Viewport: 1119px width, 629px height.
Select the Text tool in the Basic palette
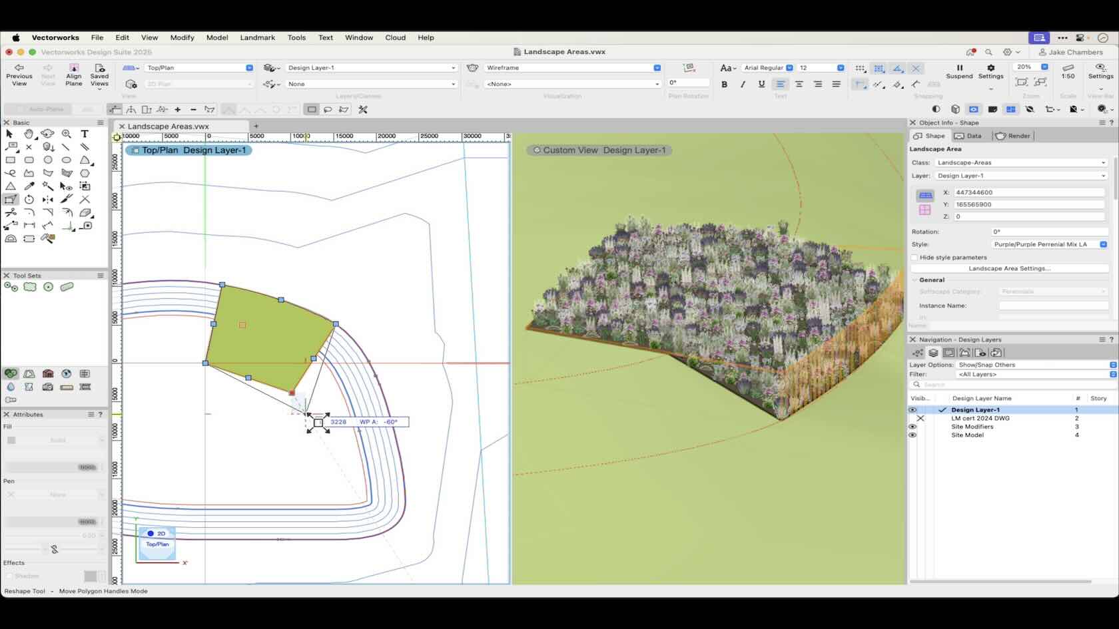tap(85, 134)
